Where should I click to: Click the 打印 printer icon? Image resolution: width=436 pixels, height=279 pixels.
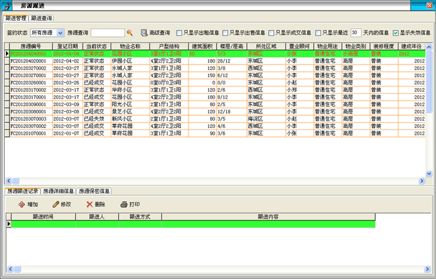tap(123, 203)
